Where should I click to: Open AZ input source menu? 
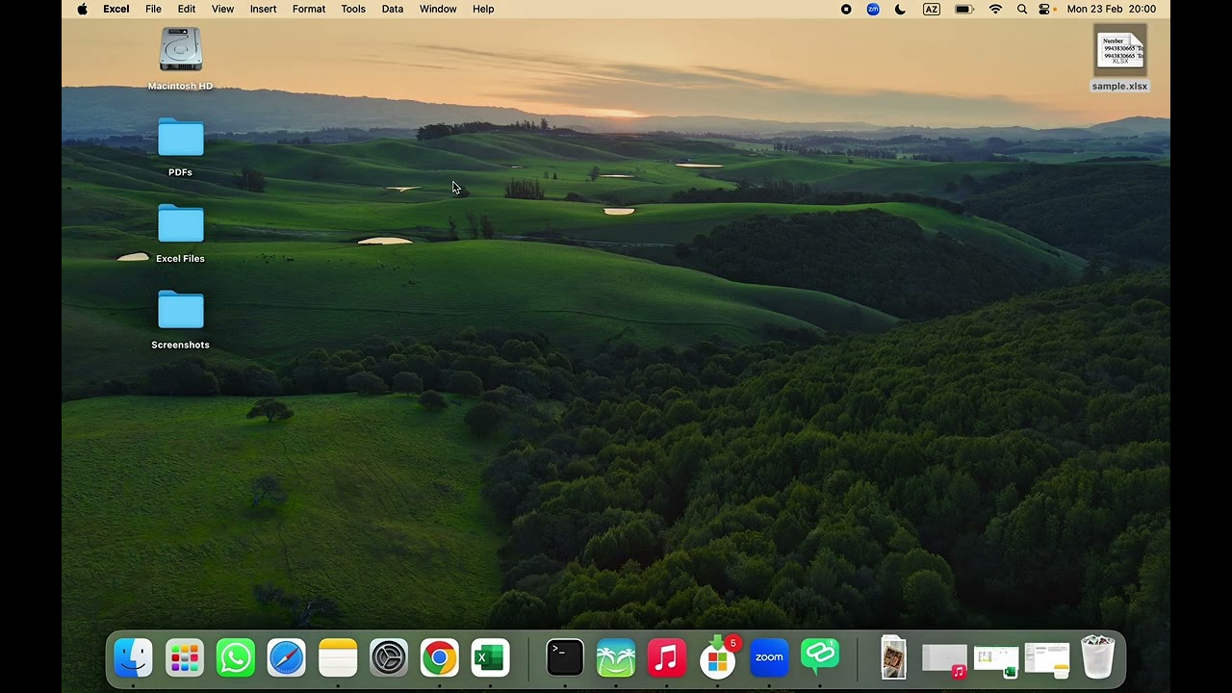click(x=932, y=10)
